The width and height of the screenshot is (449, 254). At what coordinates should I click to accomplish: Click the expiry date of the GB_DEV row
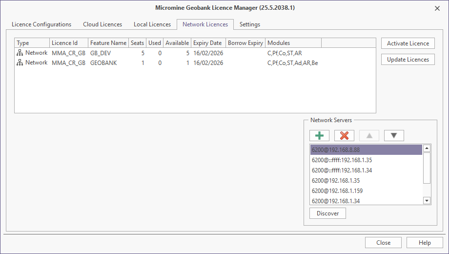(x=208, y=53)
